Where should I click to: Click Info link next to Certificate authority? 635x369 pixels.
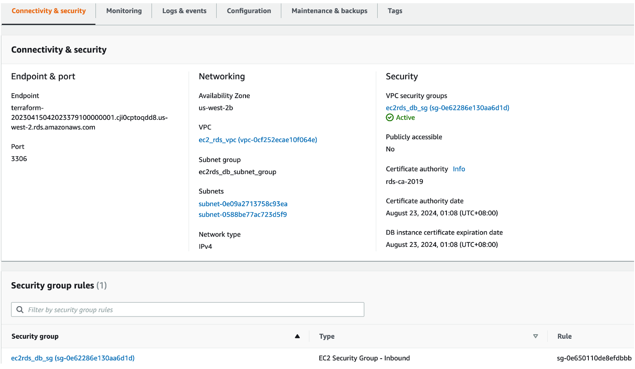coord(459,169)
